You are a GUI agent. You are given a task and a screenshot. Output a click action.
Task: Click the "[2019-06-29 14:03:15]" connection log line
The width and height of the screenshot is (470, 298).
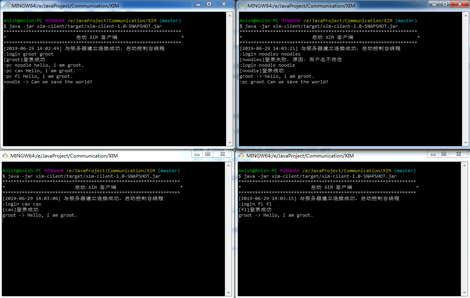pos(318,198)
